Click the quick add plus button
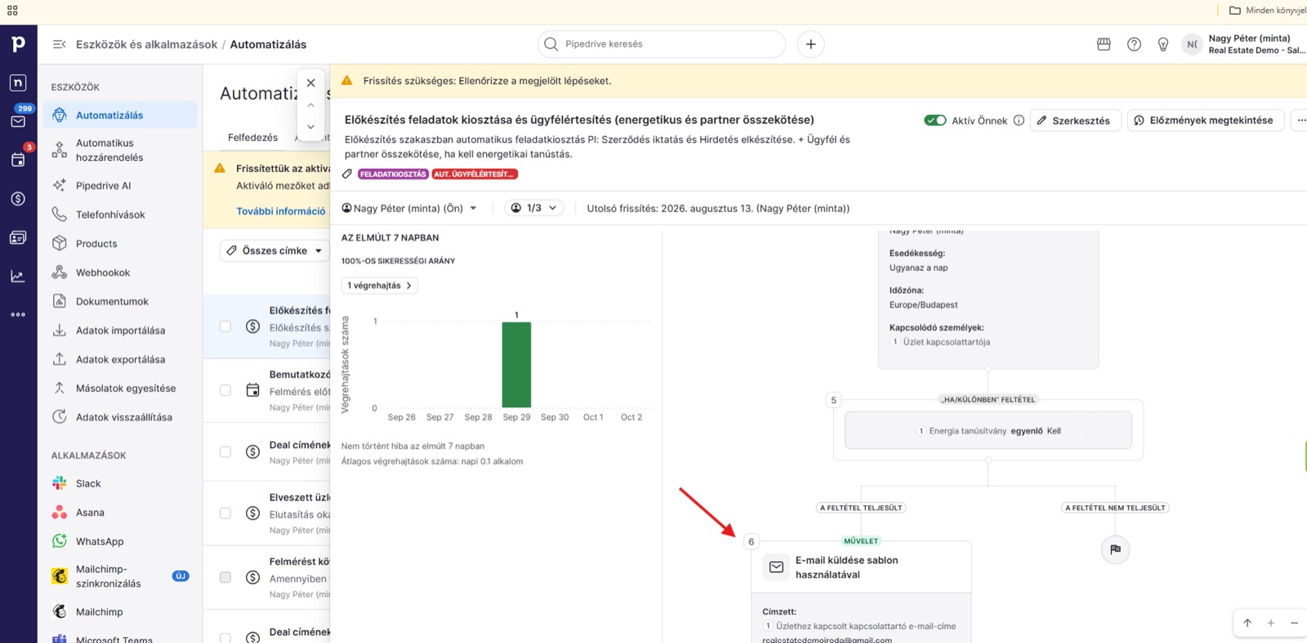 [810, 44]
